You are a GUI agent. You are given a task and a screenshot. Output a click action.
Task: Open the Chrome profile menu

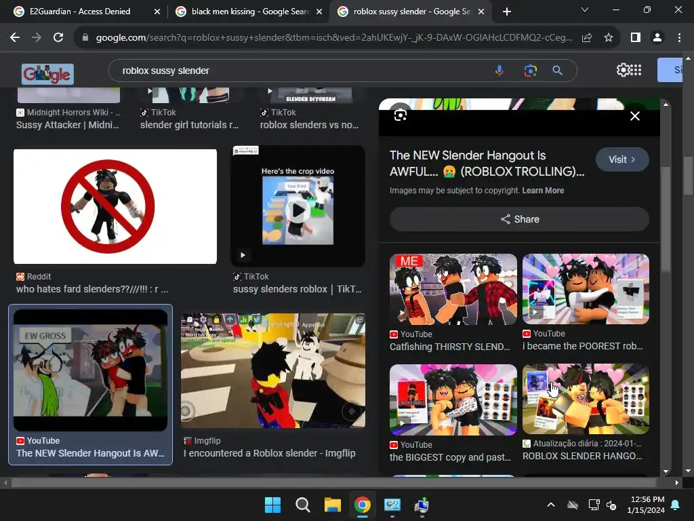pyautogui.click(x=657, y=38)
